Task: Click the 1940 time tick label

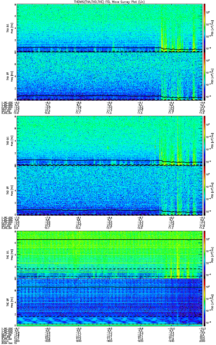Action: click(171, 341)
